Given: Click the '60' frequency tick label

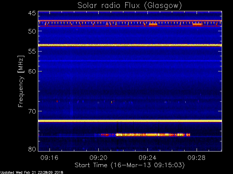Looking at the screenshot, I should (x=32, y=71).
